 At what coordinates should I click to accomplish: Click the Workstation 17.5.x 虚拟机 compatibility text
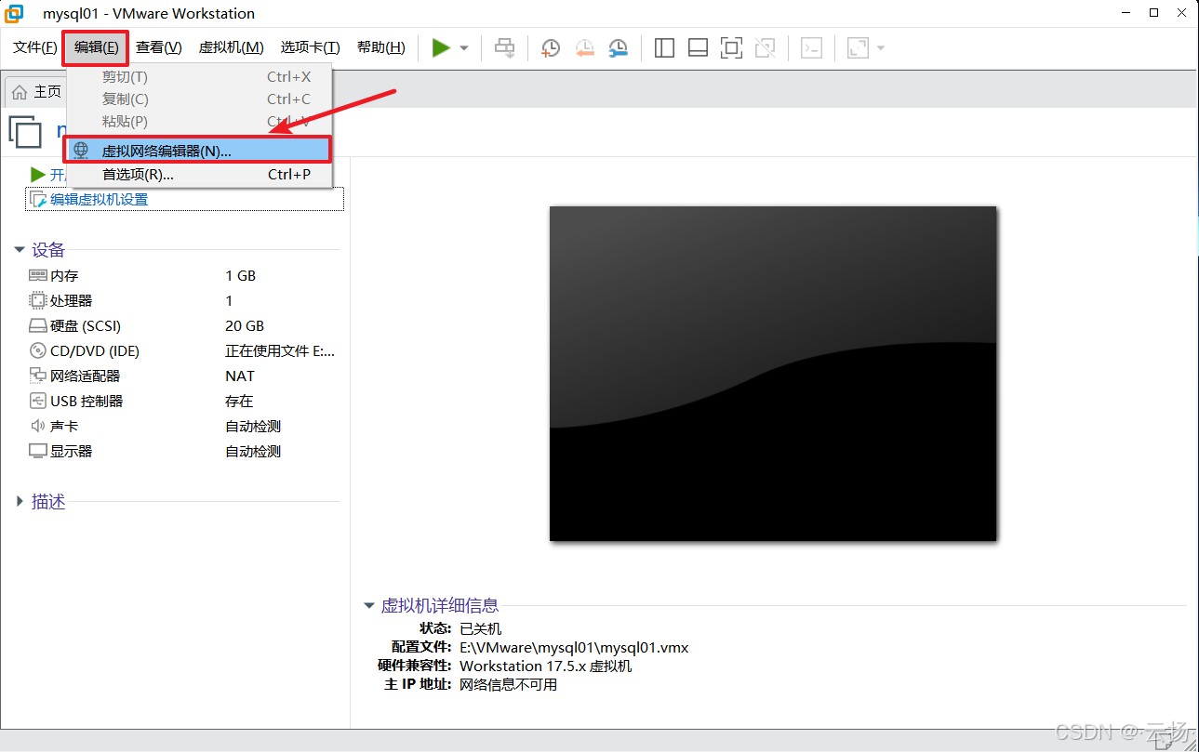point(546,666)
